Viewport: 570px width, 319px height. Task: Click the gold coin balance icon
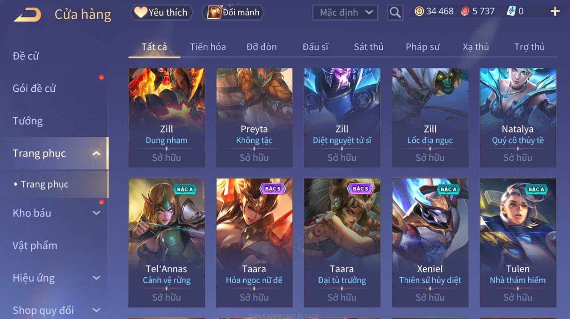(419, 11)
